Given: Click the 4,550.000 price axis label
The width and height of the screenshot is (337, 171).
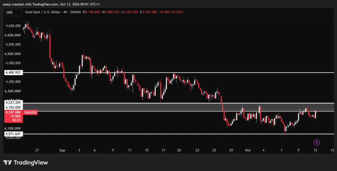Looking at the screenshot, I should (13, 44).
